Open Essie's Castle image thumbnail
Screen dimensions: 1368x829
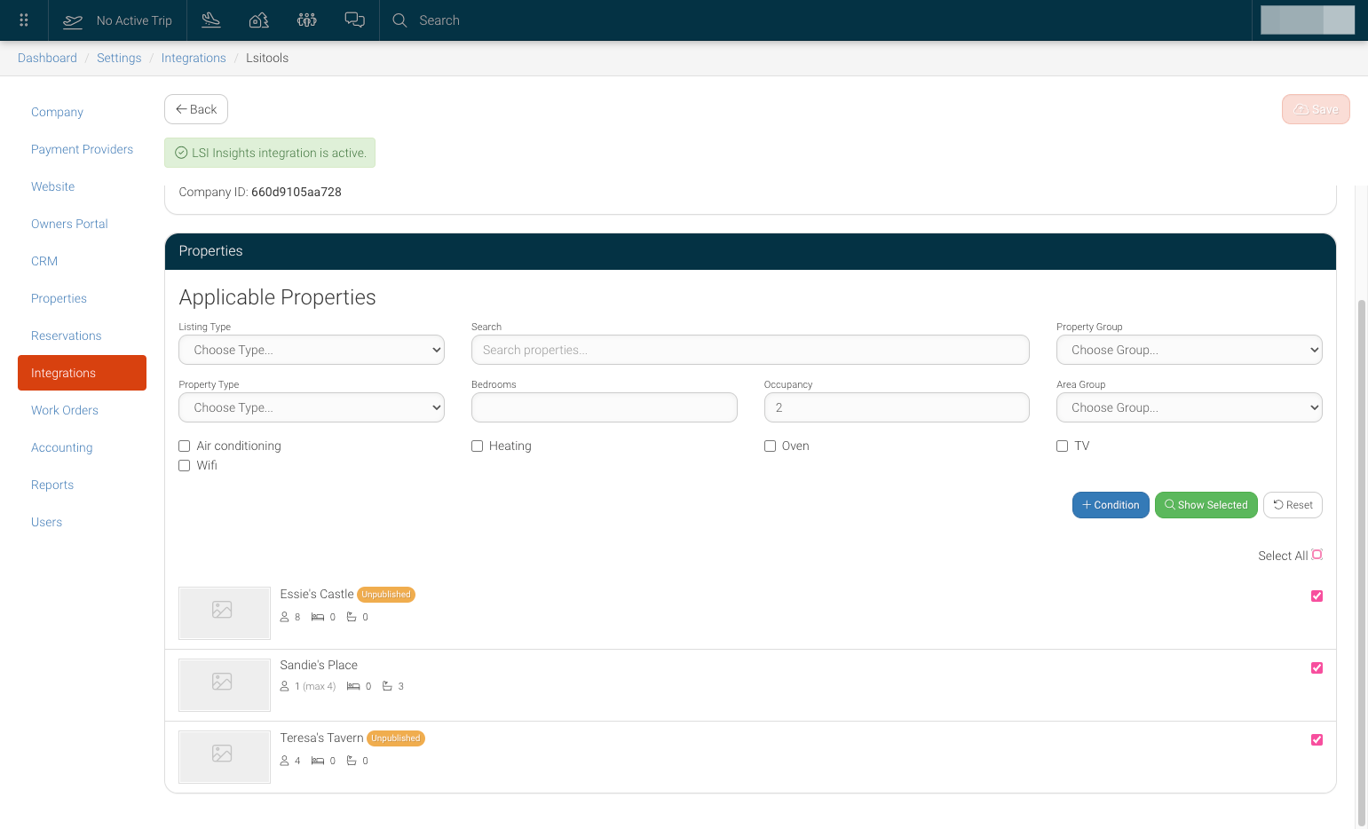point(225,612)
